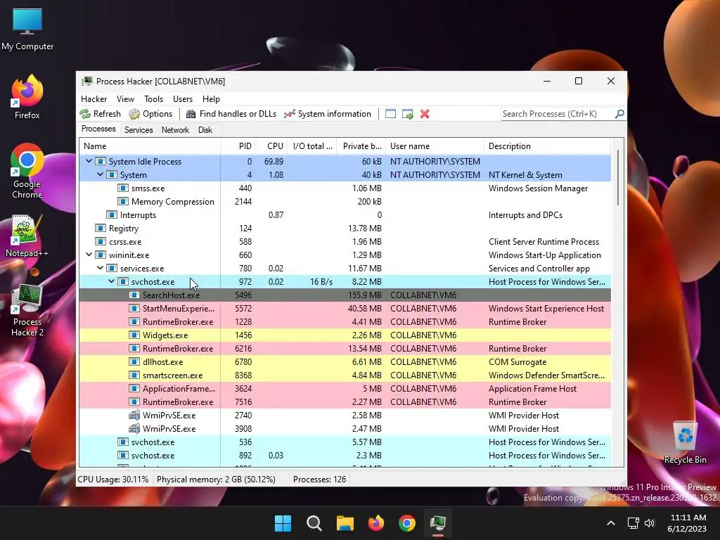
Task: Collapse the services.exe tree node
Action: click(x=100, y=268)
